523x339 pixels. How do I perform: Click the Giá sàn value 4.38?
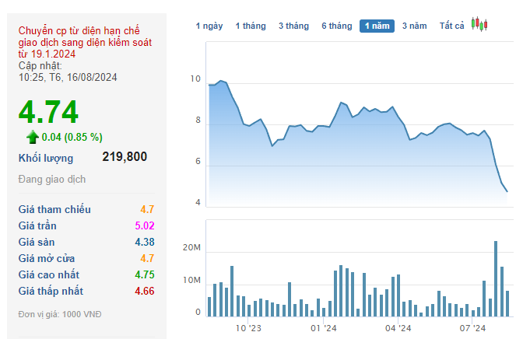(145, 242)
